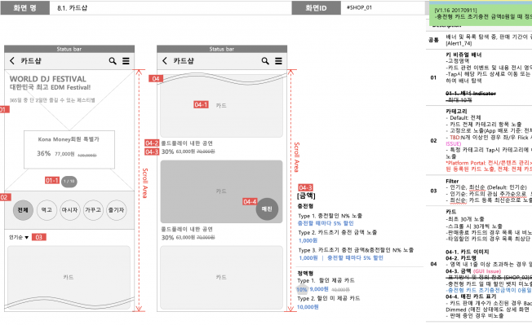Click the WORLD DJ FESTIVAL banner title

coord(48,79)
